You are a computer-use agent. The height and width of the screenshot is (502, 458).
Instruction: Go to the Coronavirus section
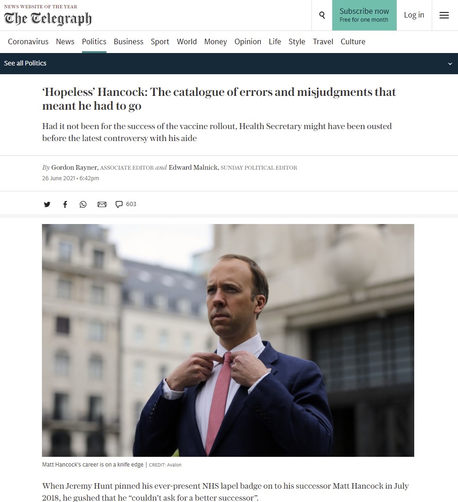[28, 41]
